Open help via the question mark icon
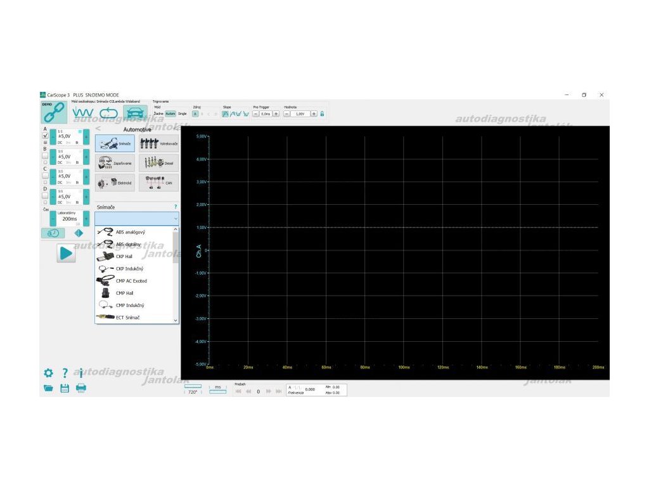649x487 pixels. pyautogui.click(x=65, y=373)
